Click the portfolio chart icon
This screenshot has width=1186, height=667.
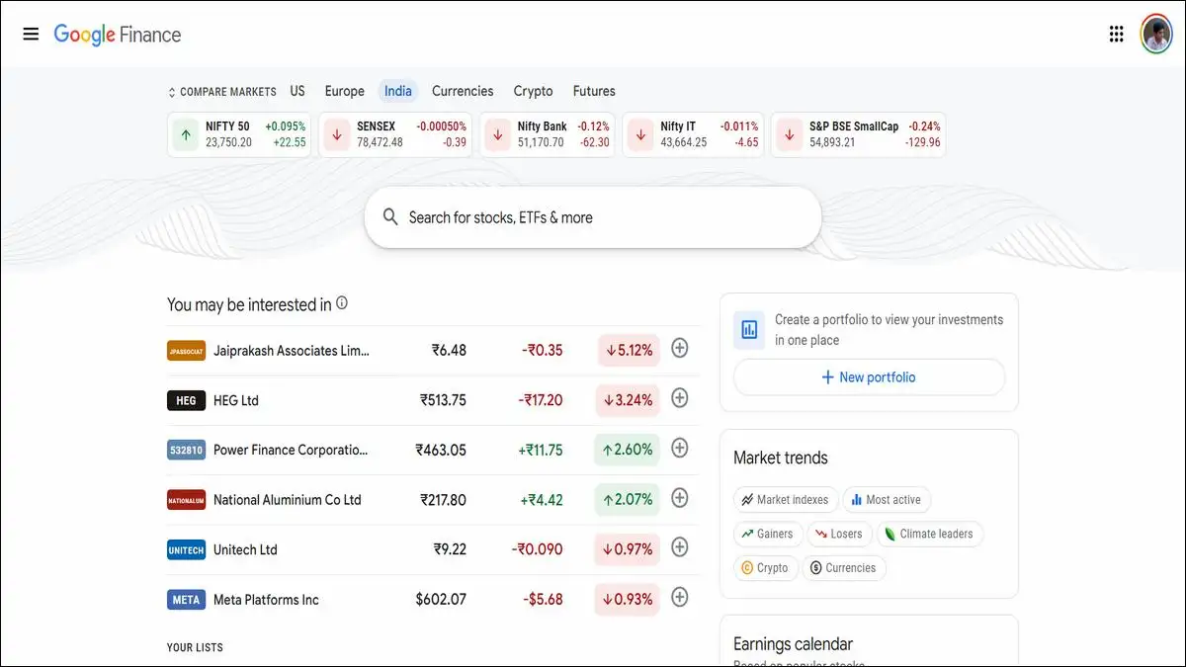pyautogui.click(x=749, y=329)
